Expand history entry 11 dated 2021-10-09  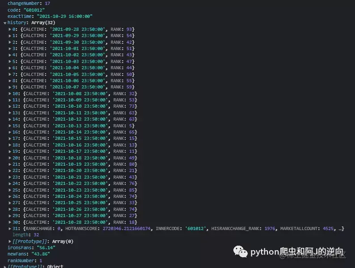click(x=10, y=100)
